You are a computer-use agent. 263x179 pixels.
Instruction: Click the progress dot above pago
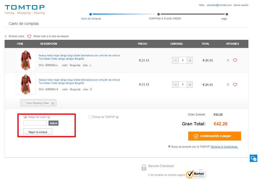pos(227,14)
